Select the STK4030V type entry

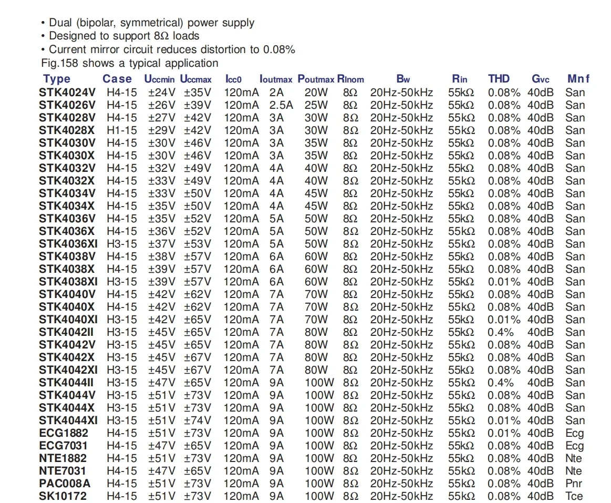[x=67, y=143]
